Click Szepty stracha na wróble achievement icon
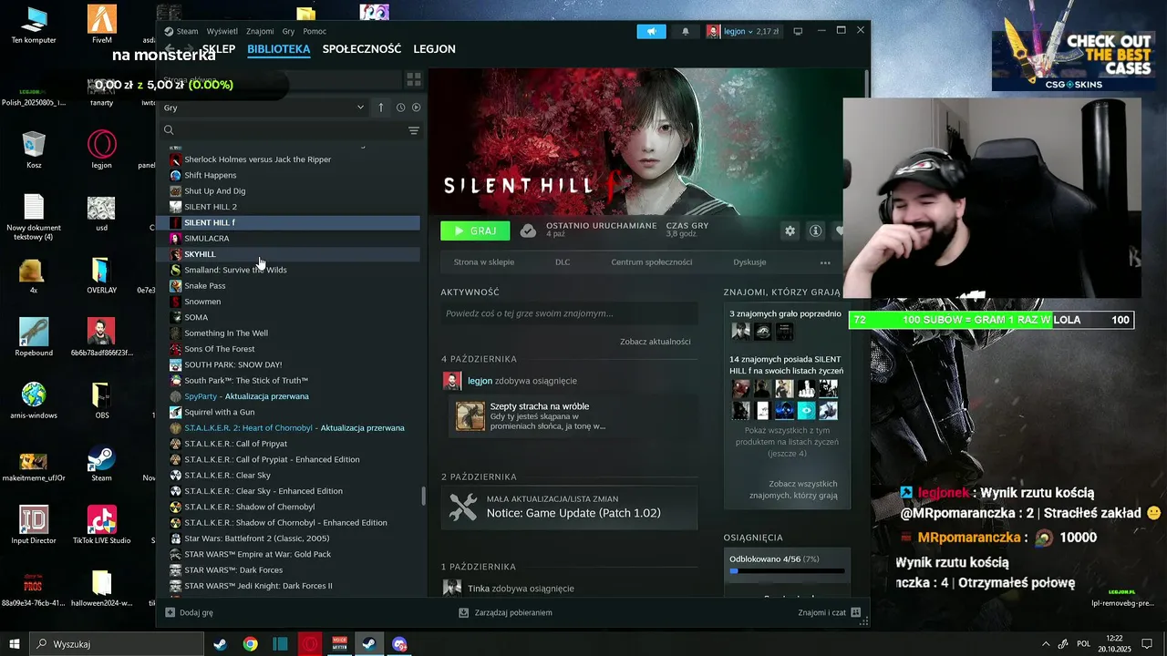This screenshot has width=1167, height=656. point(470,416)
